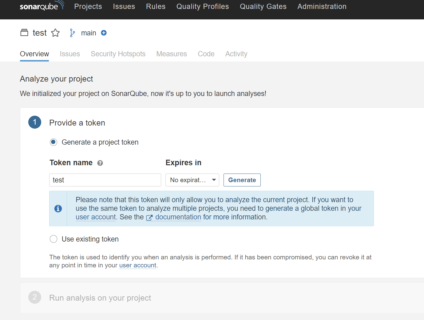424x320 pixels.
Task: Switch to the Security Hotspots tab
Action: click(x=118, y=54)
